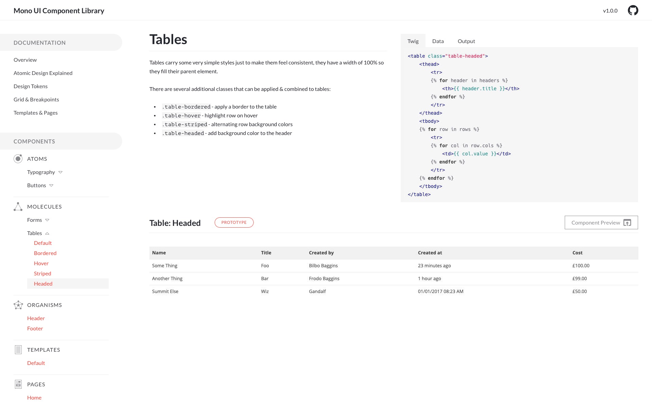
Task: Click the Organisms star icon
Action: (18, 305)
